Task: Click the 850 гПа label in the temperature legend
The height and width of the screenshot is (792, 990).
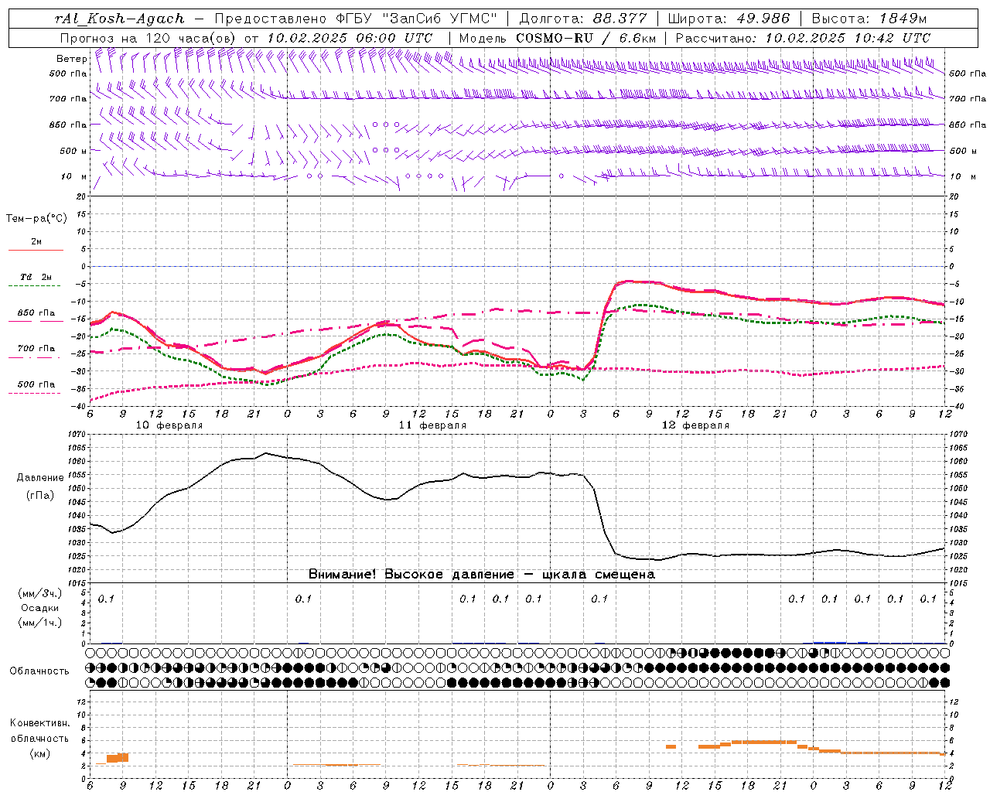Action: pyautogui.click(x=36, y=312)
